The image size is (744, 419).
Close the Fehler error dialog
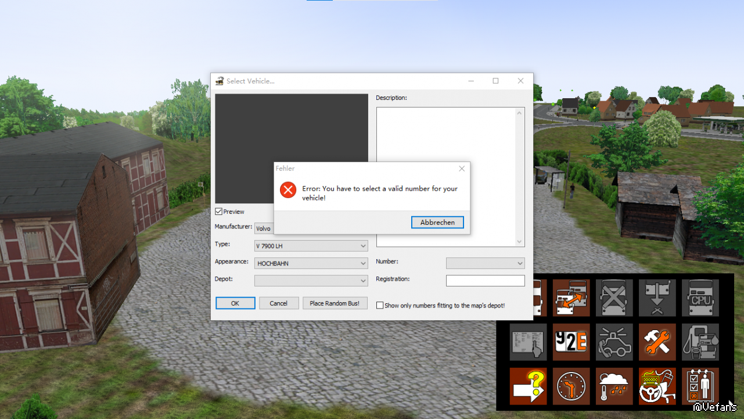(462, 169)
